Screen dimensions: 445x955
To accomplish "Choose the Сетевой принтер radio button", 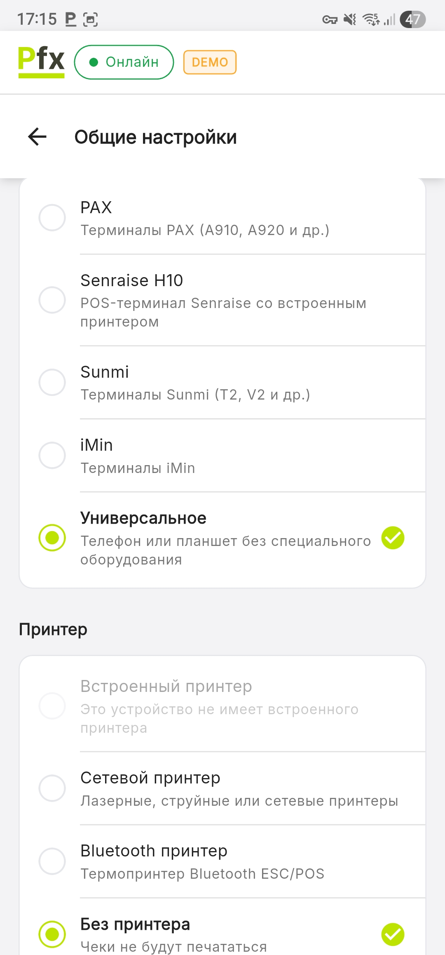I will pos(52,788).
